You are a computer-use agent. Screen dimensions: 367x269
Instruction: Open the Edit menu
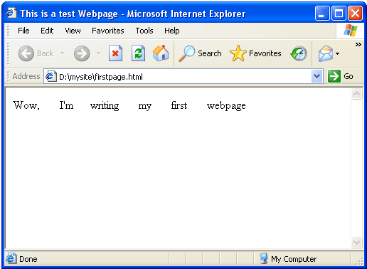coord(47,31)
